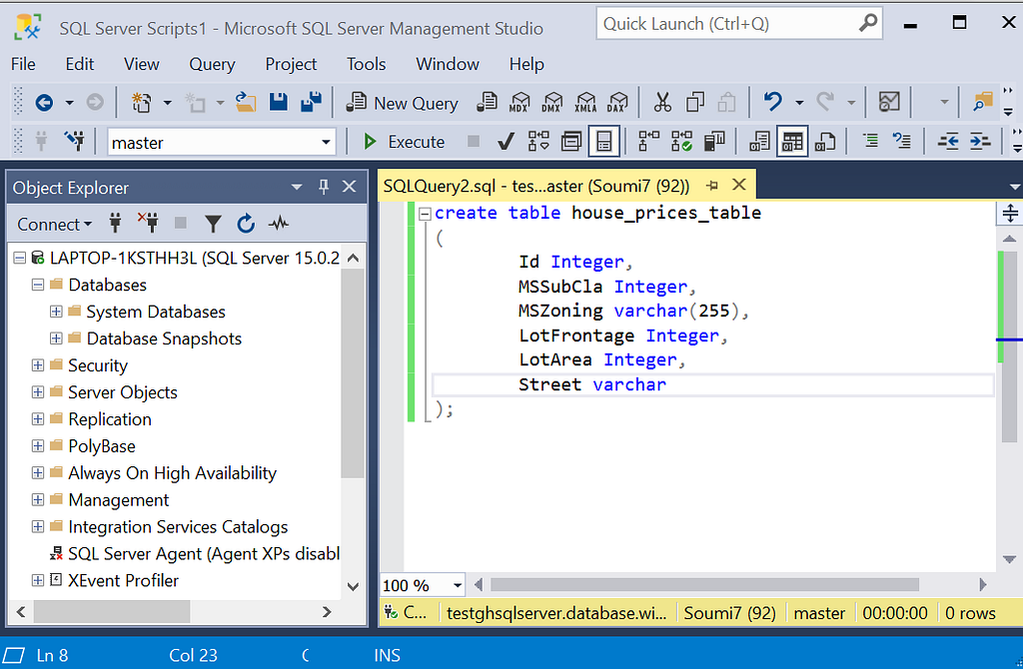Open the Query Options icon
Image resolution: width=1023 pixels, height=669 pixels.
click(x=570, y=141)
